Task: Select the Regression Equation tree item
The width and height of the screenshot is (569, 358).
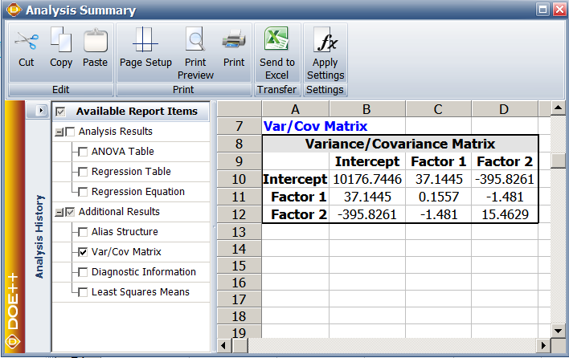Action: tap(138, 191)
